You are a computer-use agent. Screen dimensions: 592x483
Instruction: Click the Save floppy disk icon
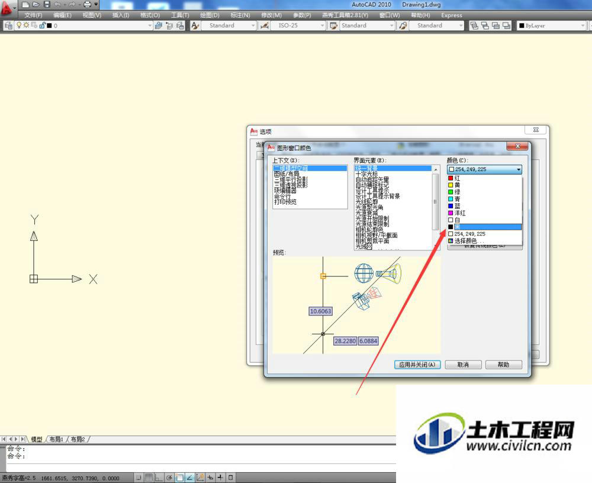[x=47, y=5]
